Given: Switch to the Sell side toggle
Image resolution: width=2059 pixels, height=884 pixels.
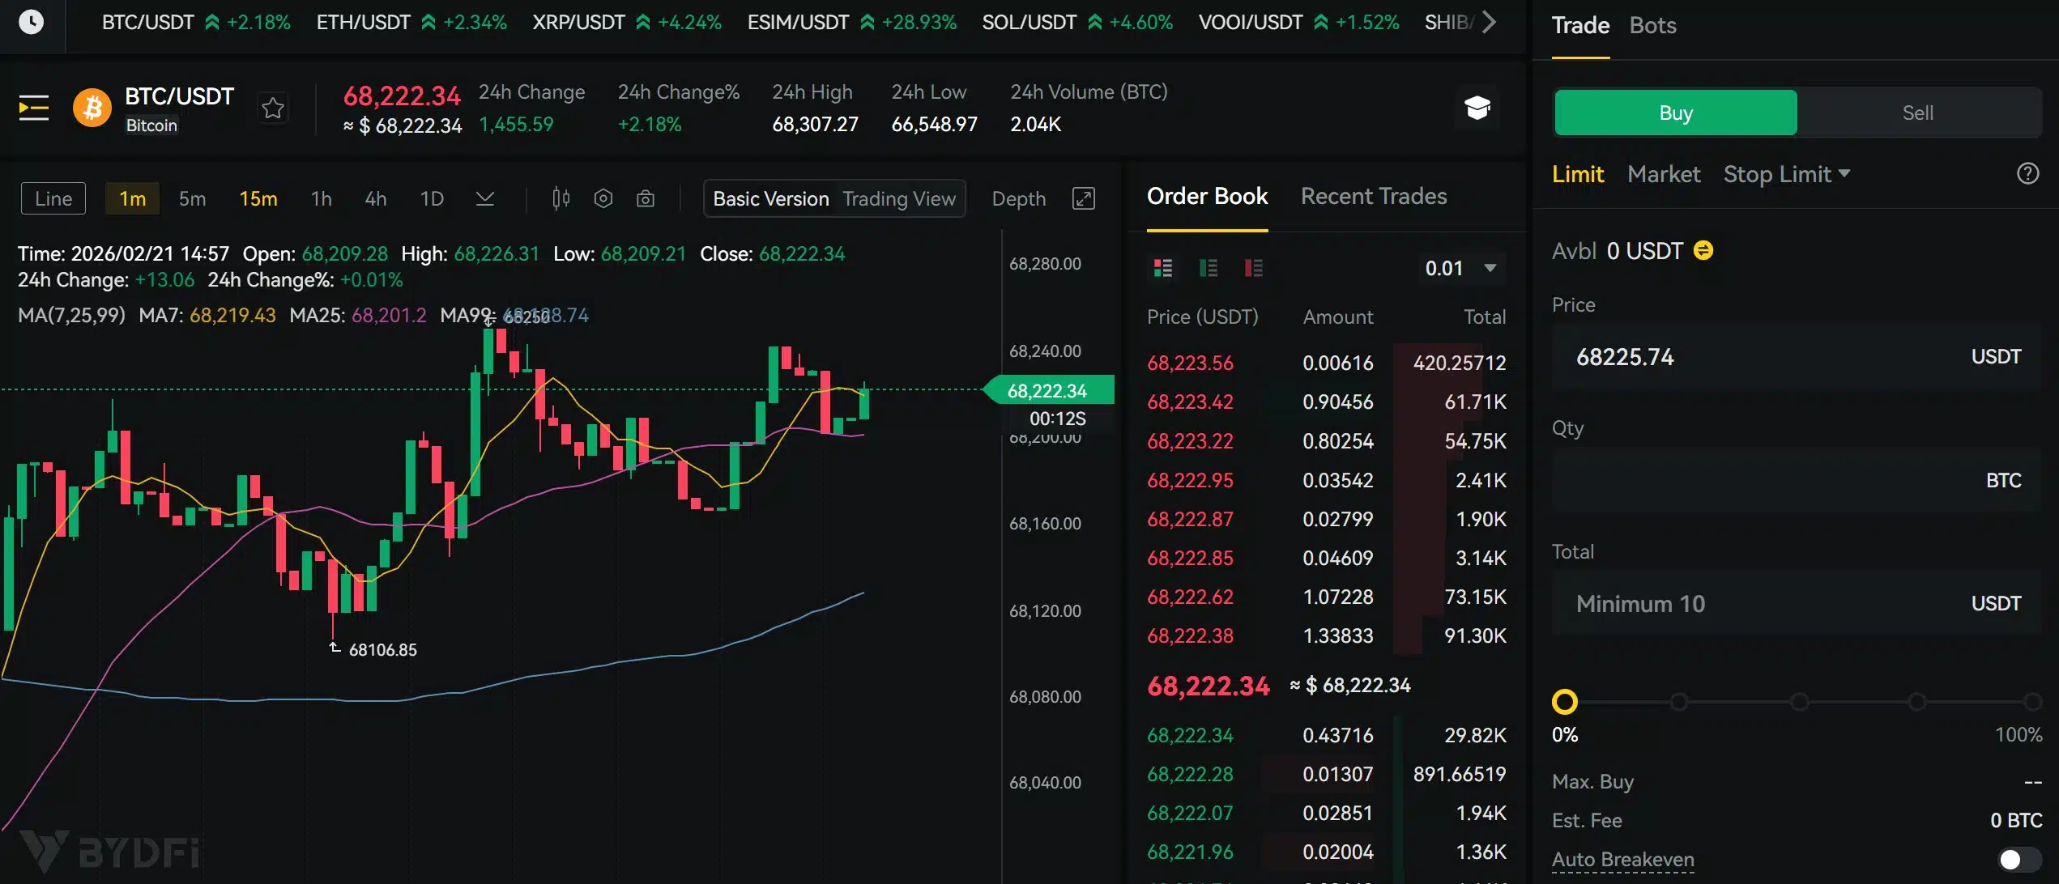Looking at the screenshot, I should coord(1917,113).
